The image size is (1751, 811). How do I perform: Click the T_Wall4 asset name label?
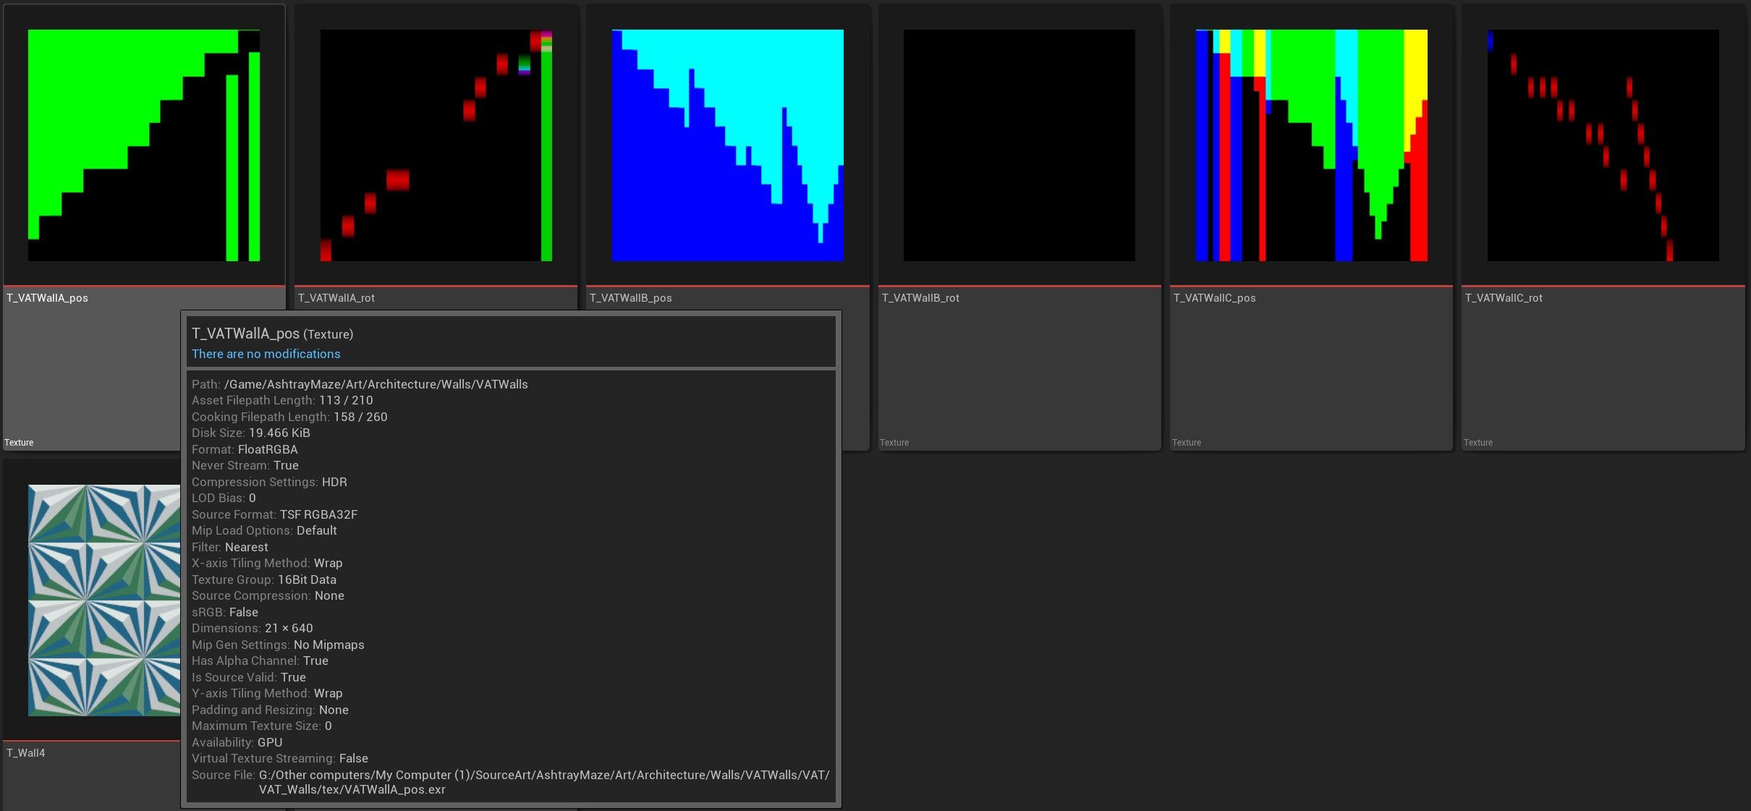click(x=26, y=753)
